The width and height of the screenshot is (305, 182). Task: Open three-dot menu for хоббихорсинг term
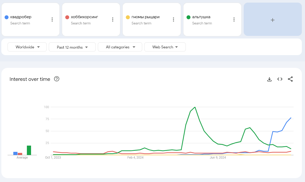pyautogui.click(x=113, y=19)
